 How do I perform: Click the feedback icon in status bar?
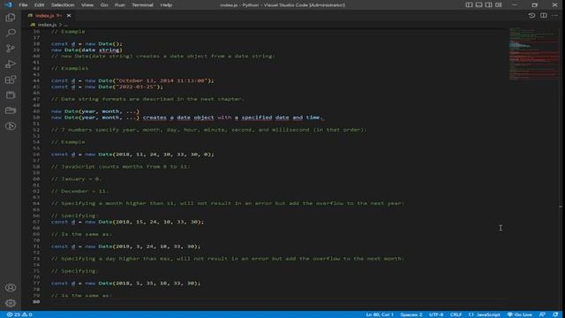pyautogui.click(x=542, y=314)
